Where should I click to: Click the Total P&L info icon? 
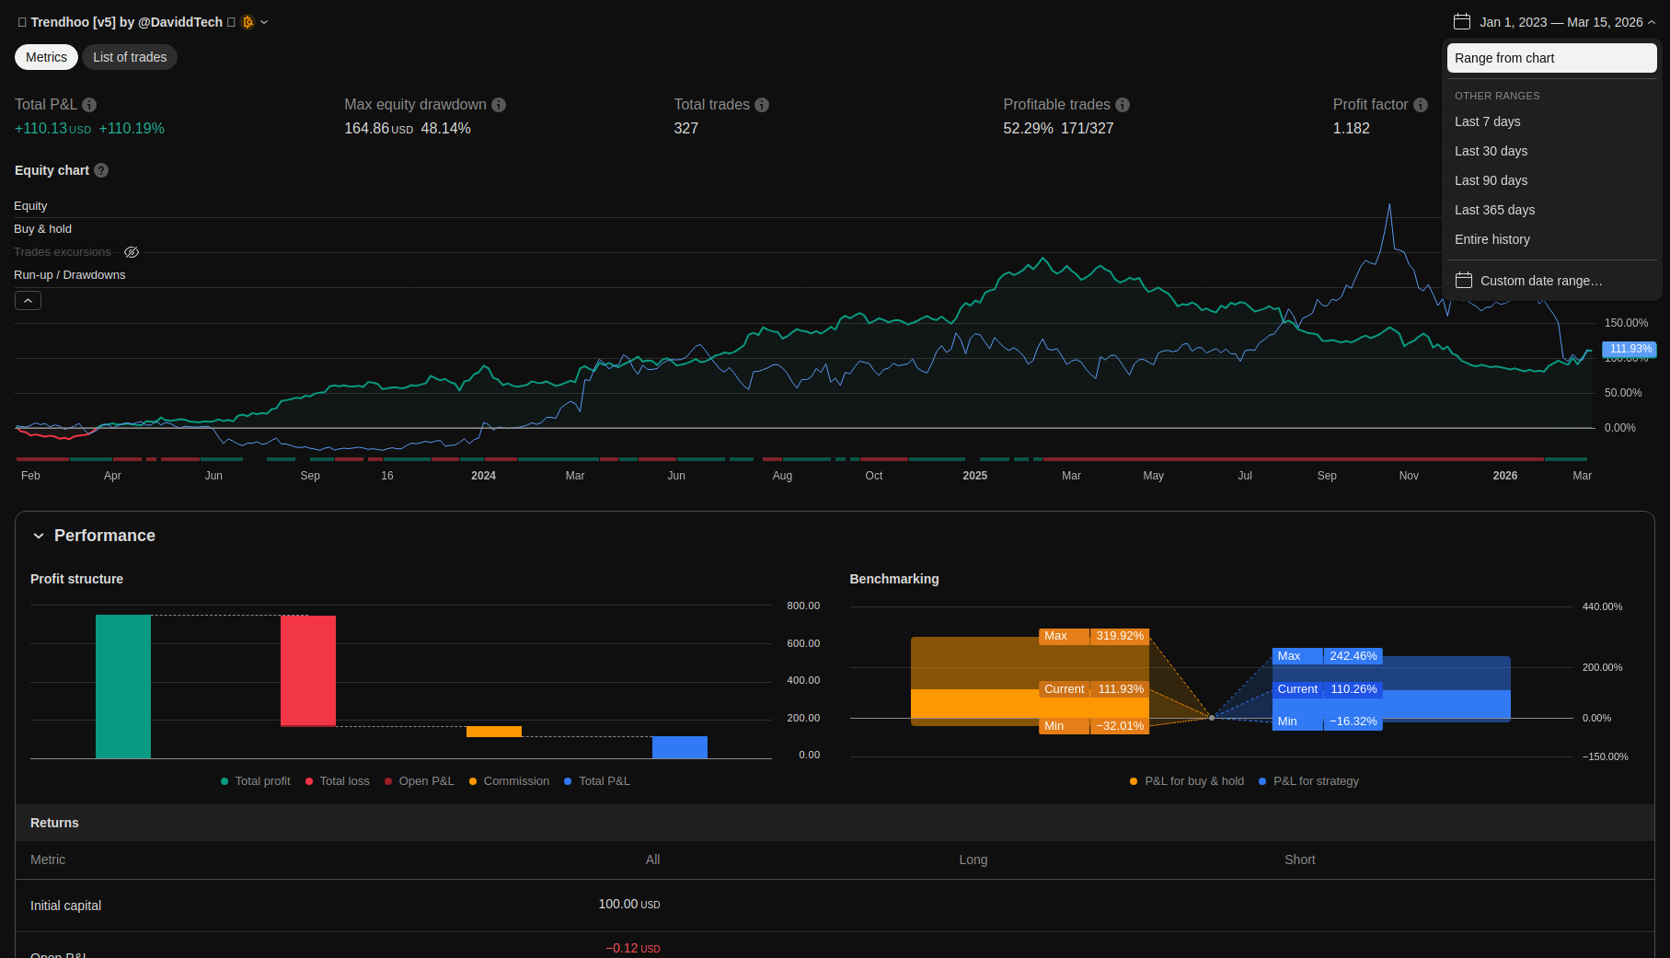(89, 105)
